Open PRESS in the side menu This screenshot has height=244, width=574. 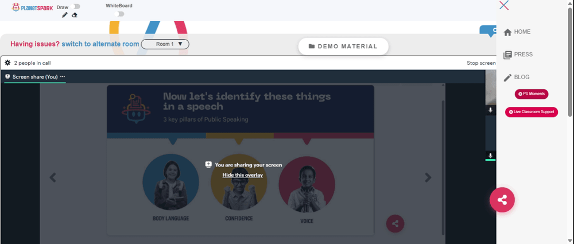[x=518, y=55]
